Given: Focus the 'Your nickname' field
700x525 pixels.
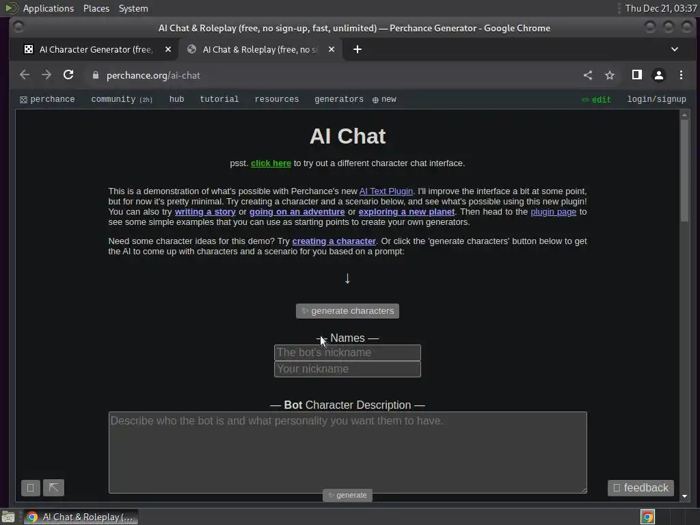Looking at the screenshot, I should point(347,369).
